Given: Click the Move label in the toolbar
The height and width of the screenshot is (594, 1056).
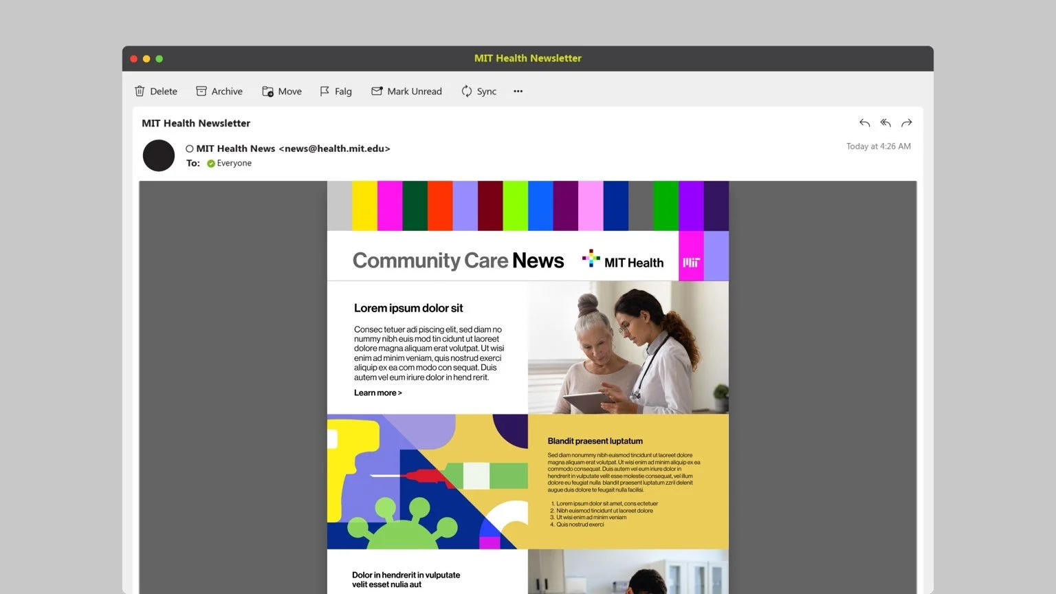Looking at the screenshot, I should [290, 91].
